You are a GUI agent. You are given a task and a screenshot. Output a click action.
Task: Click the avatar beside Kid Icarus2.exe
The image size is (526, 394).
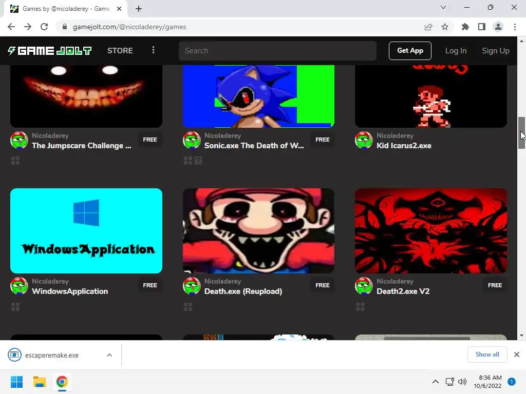(364, 141)
